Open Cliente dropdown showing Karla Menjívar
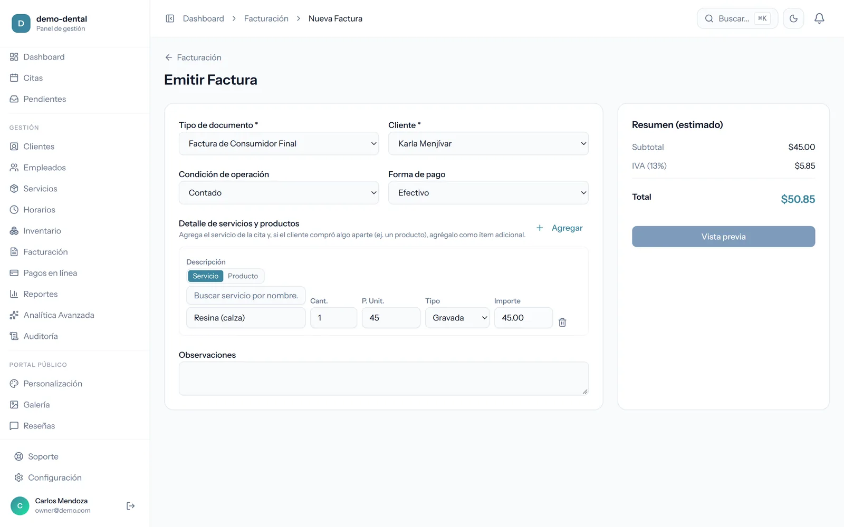Image resolution: width=844 pixels, height=527 pixels. [x=488, y=143]
